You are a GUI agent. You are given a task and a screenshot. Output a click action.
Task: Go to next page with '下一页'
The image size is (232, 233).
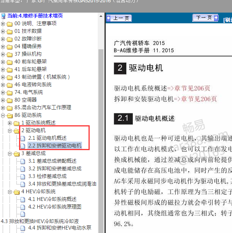(205, 18)
